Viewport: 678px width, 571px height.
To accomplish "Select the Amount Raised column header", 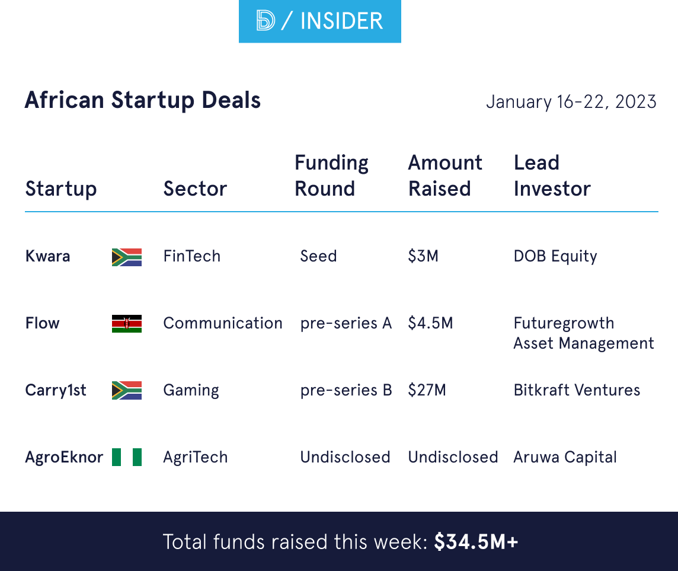I will (445, 176).
